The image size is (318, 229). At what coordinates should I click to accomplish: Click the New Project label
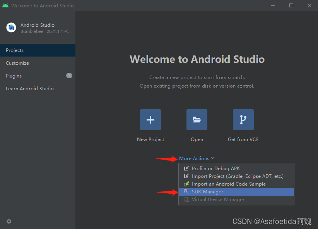tap(150, 139)
